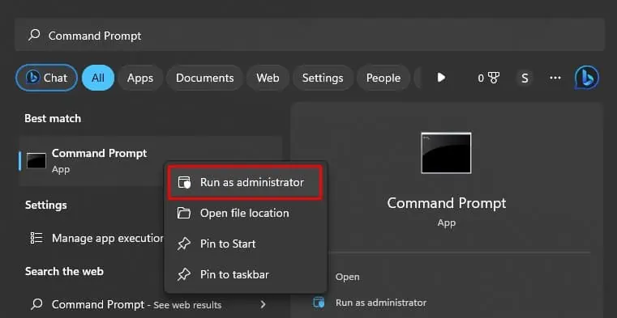Switch to the Apps filter tab
This screenshot has height=318, width=617.
[x=140, y=78]
